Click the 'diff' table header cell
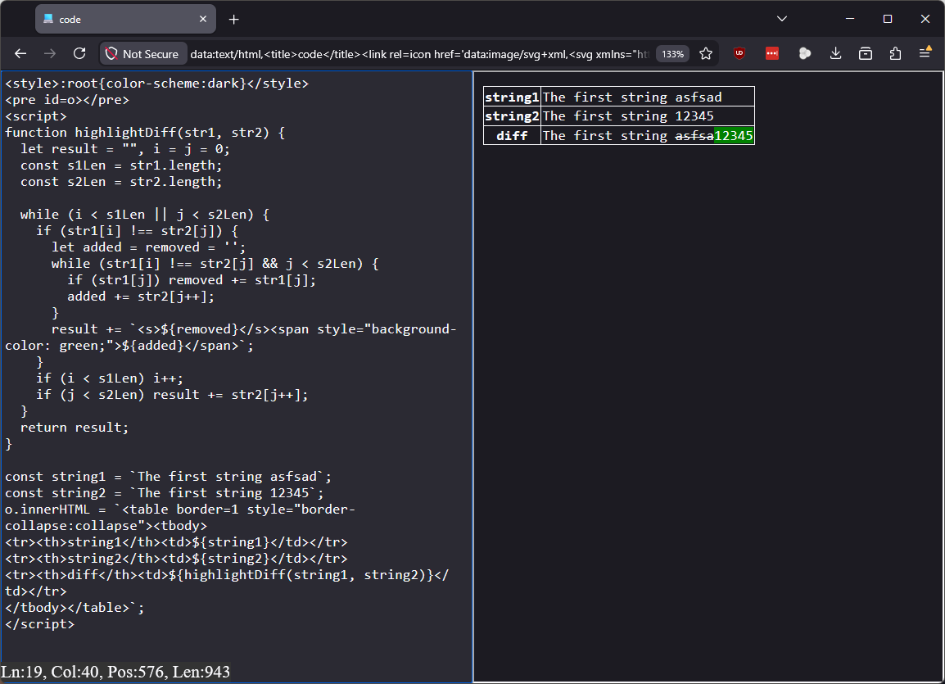Screen dimensions: 945x684 tap(512, 136)
